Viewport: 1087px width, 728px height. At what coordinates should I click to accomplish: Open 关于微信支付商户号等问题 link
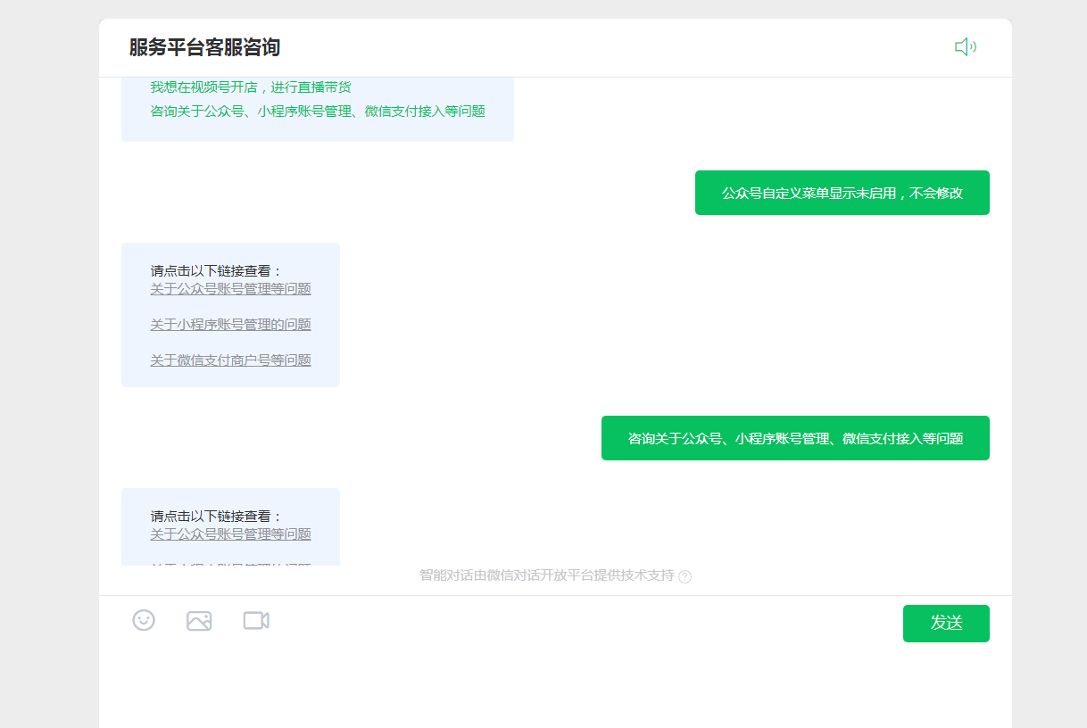click(x=230, y=360)
